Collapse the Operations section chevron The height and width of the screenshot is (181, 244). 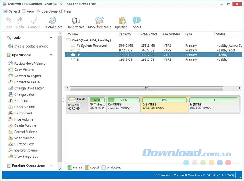(x=51, y=55)
